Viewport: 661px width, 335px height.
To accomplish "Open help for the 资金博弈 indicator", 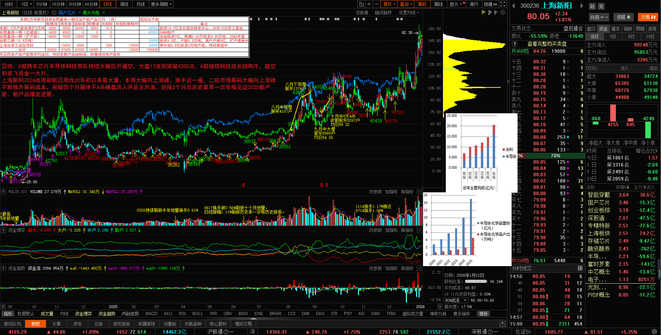I will tap(3, 230).
